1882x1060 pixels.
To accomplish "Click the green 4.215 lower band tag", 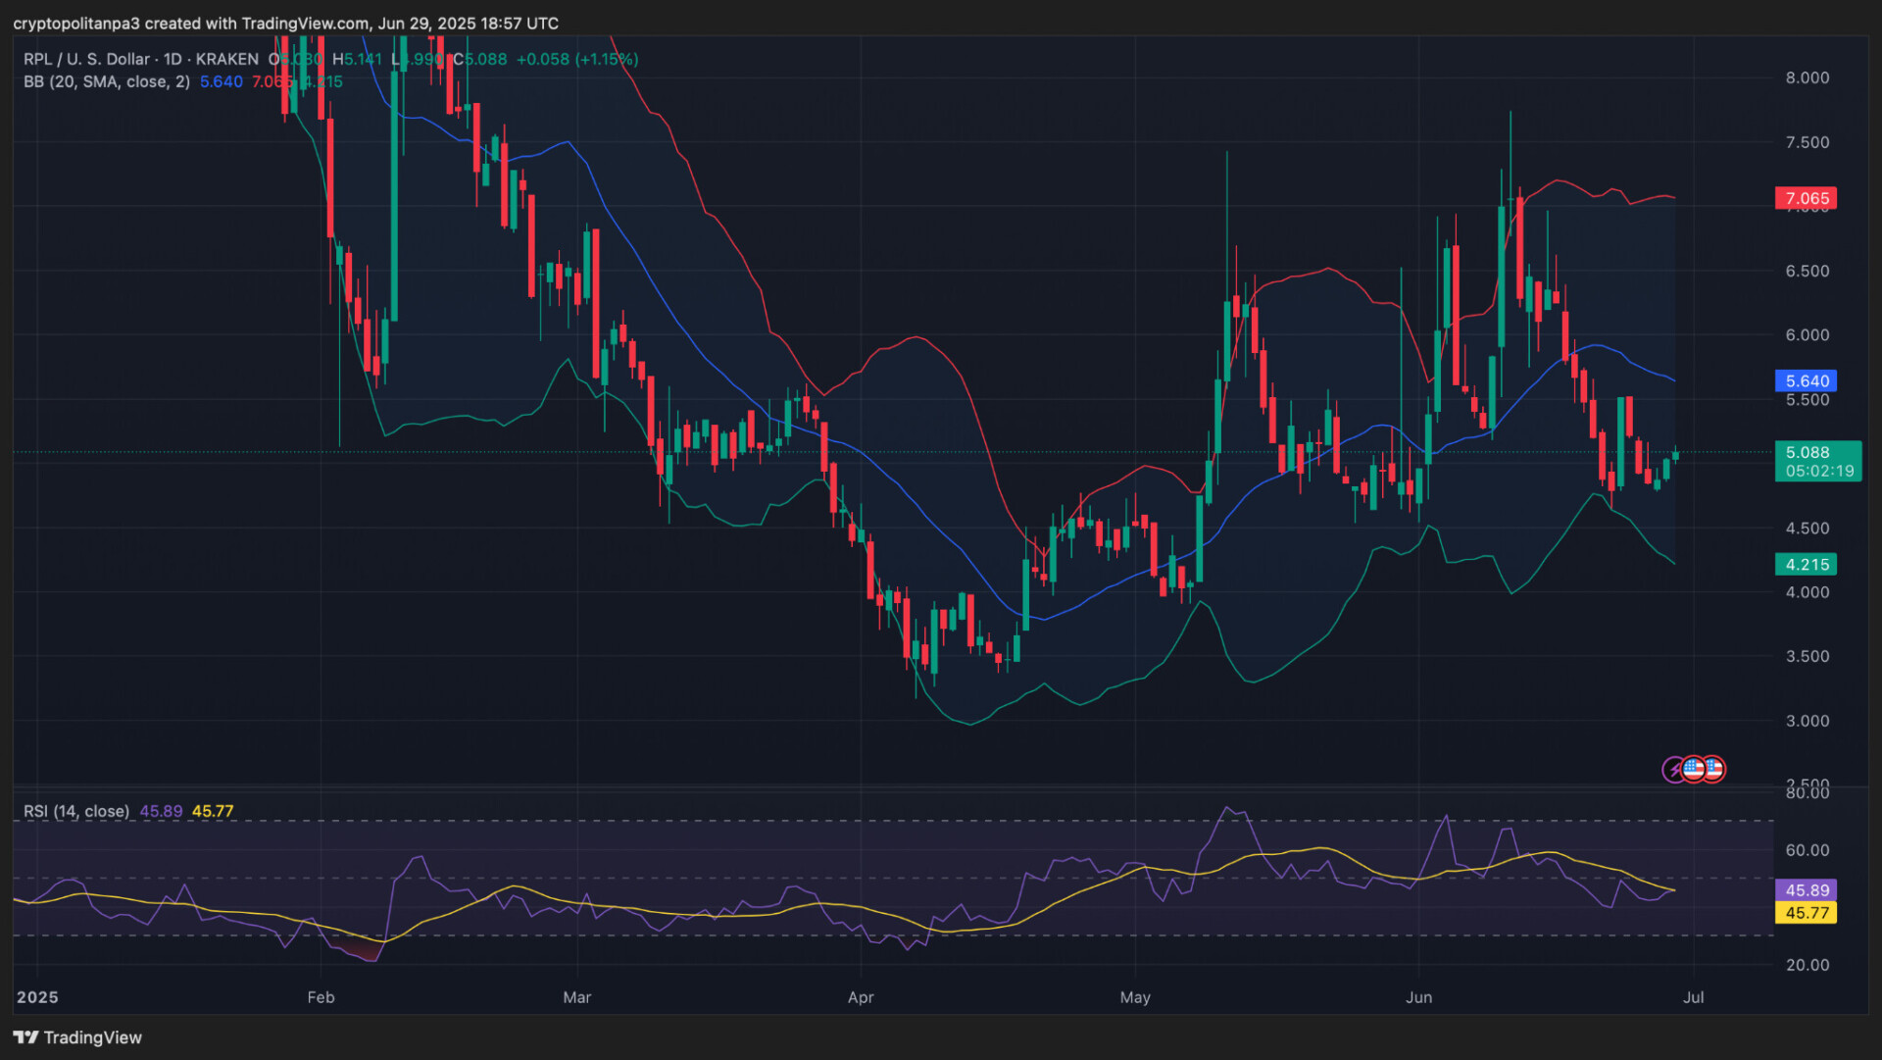I will pyautogui.click(x=1806, y=564).
